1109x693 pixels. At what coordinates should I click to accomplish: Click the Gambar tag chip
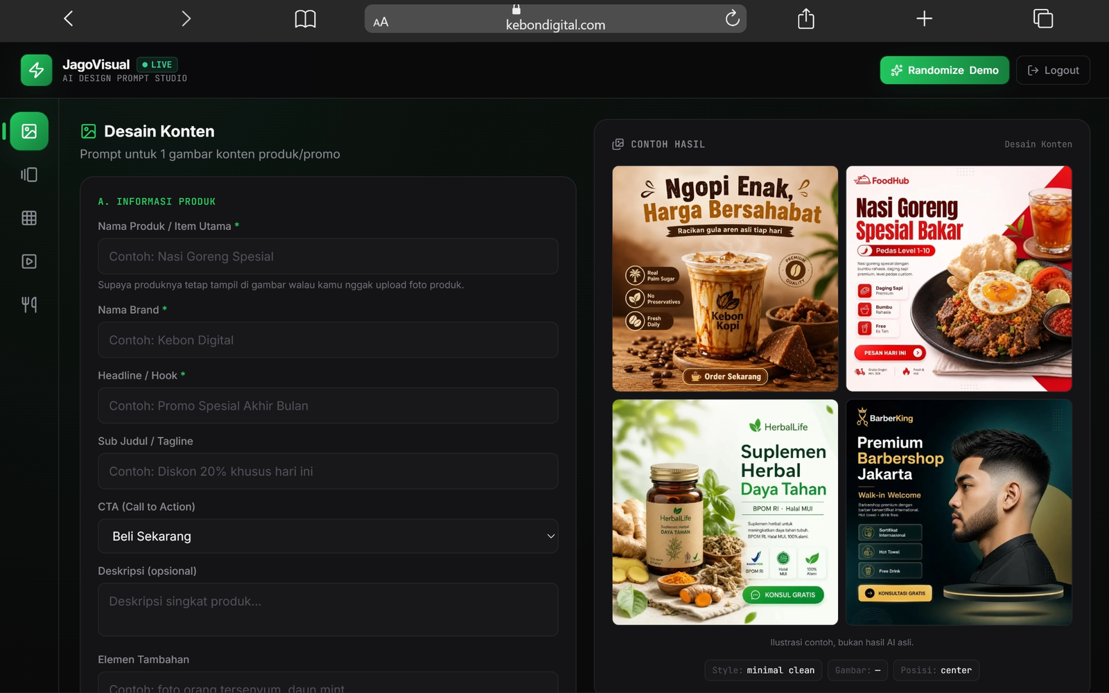tap(857, 670)
